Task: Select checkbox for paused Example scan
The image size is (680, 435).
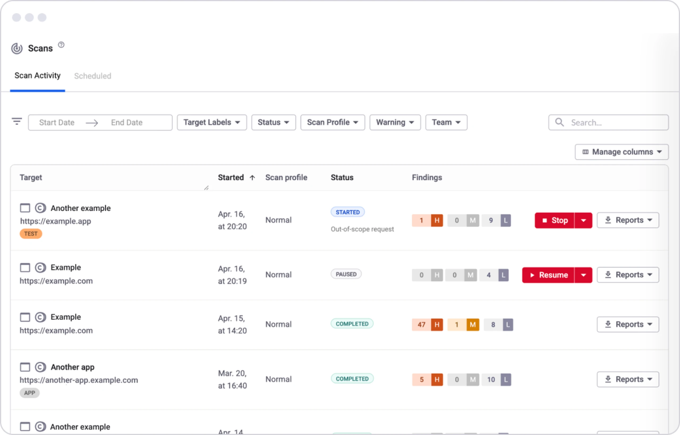Action: coord(25,267)
